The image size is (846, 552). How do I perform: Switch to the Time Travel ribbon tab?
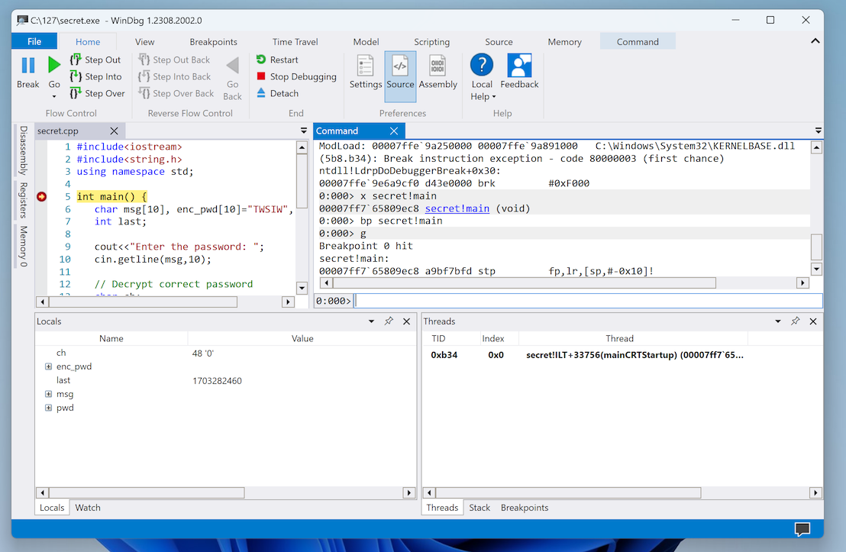(295, 42)
